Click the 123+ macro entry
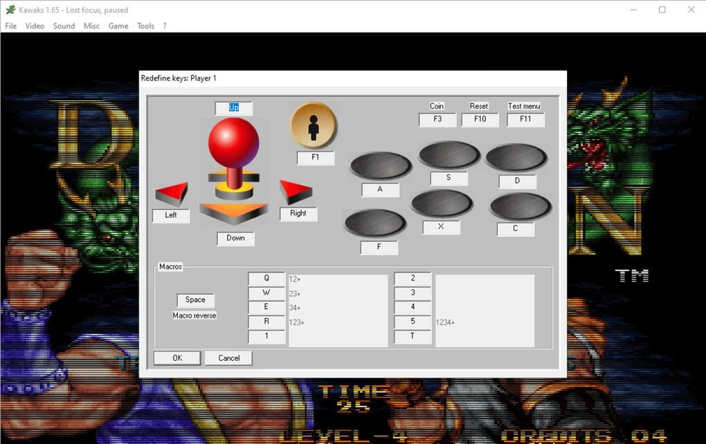 (x=297, y=323)
